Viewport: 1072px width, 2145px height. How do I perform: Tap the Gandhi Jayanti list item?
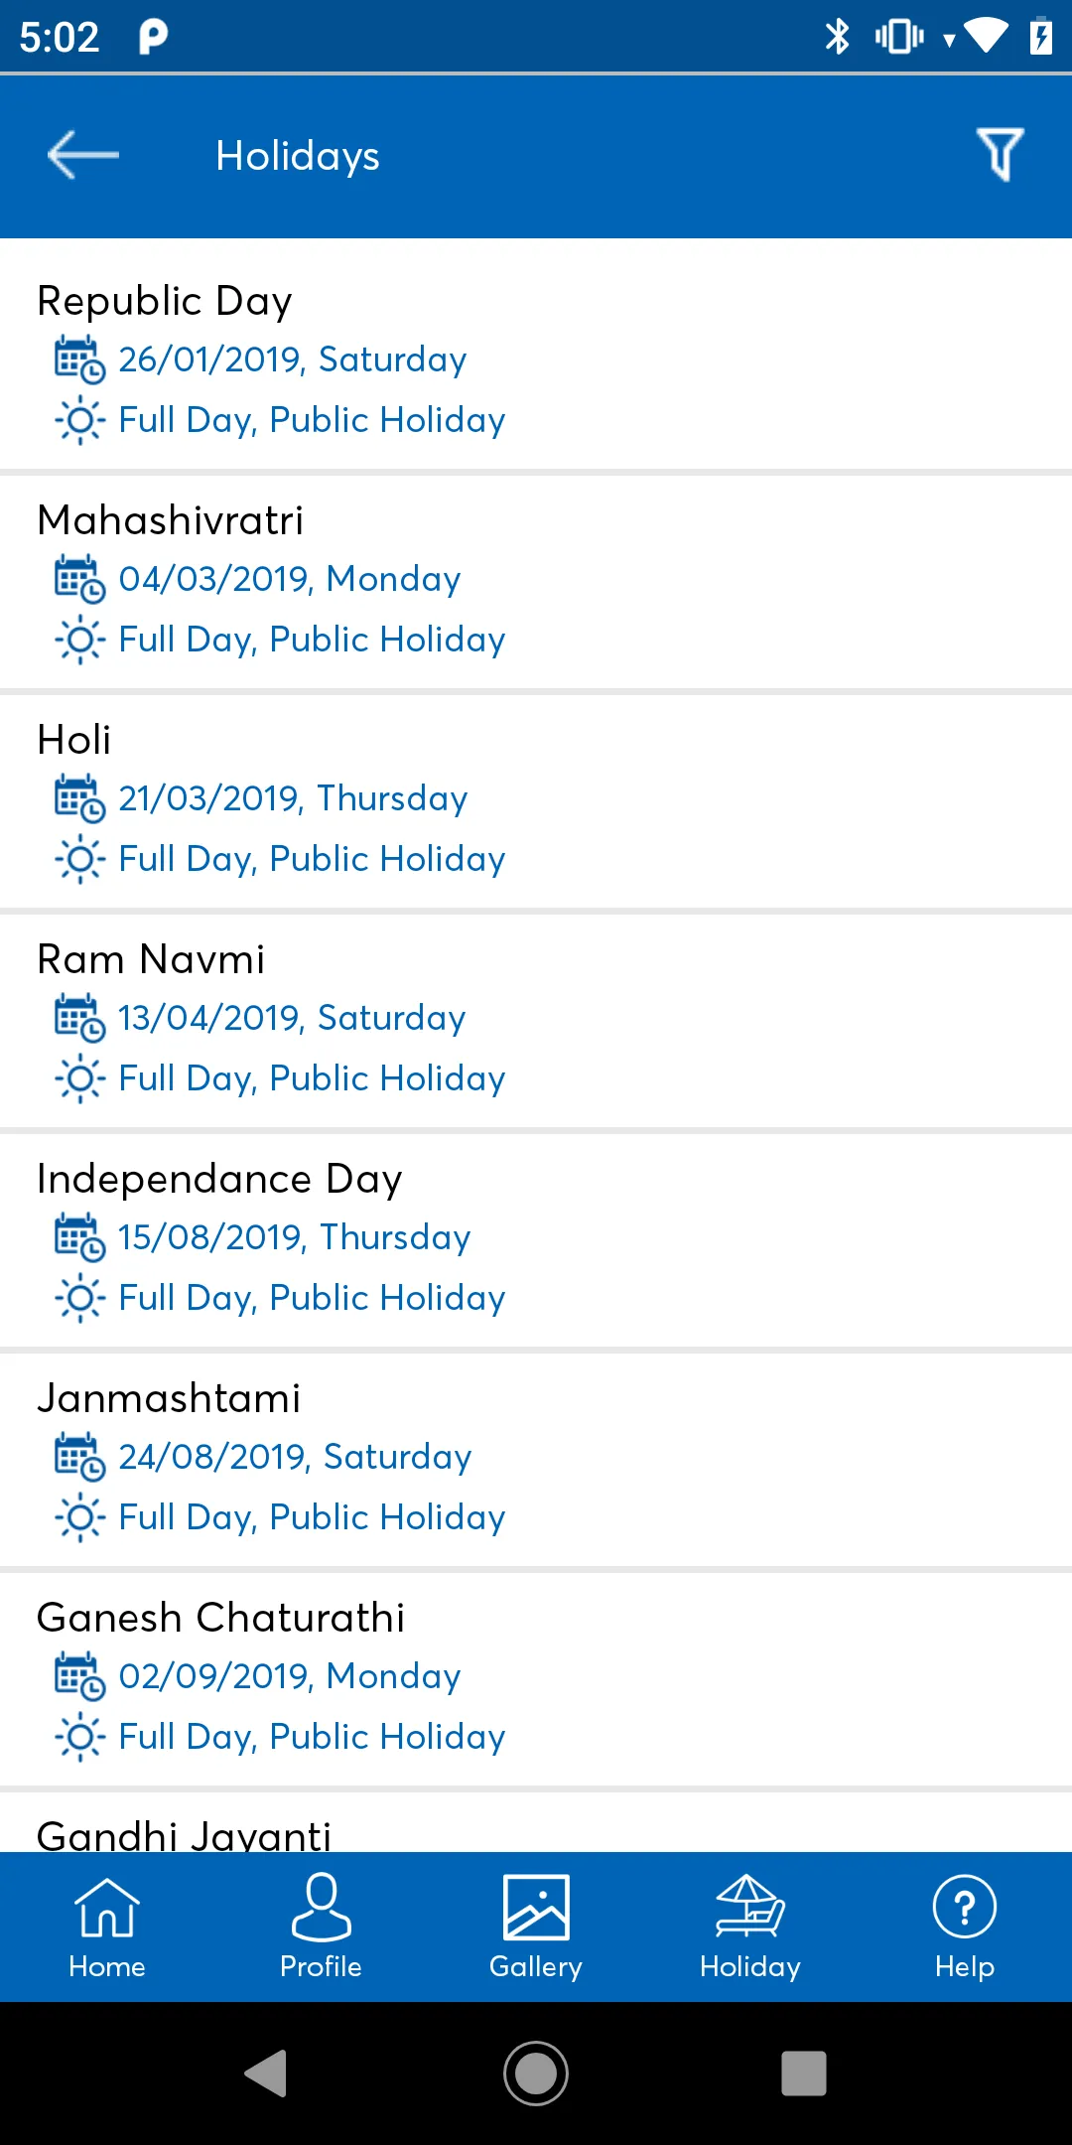(185, 1833)
